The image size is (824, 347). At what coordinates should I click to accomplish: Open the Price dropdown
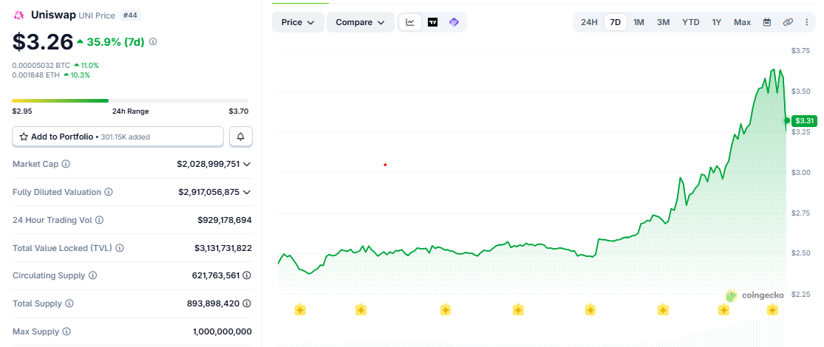[x=298, y=22]
